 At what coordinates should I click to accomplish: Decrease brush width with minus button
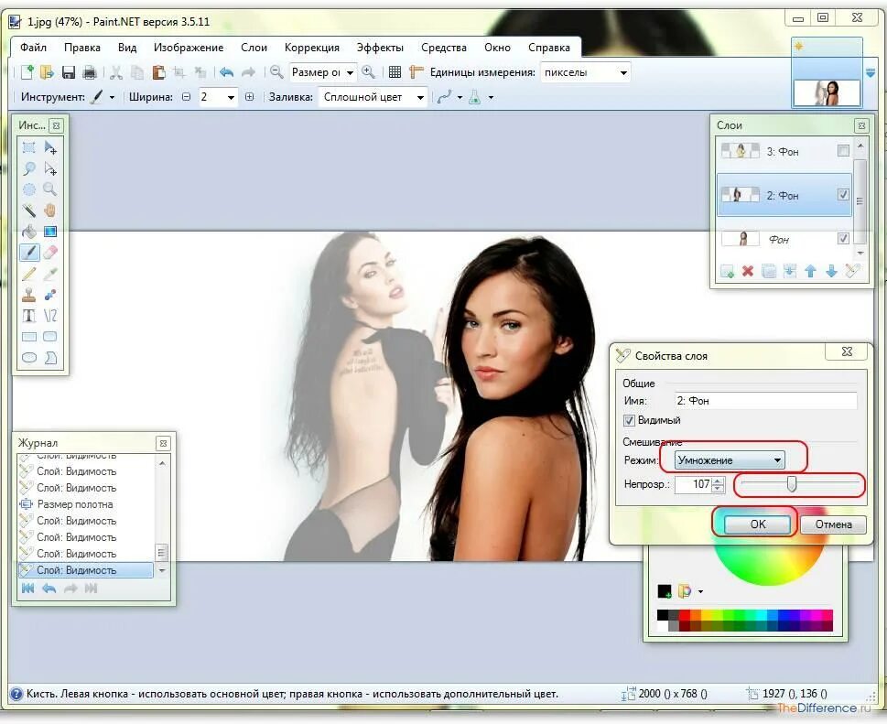[x=186, y=97]
